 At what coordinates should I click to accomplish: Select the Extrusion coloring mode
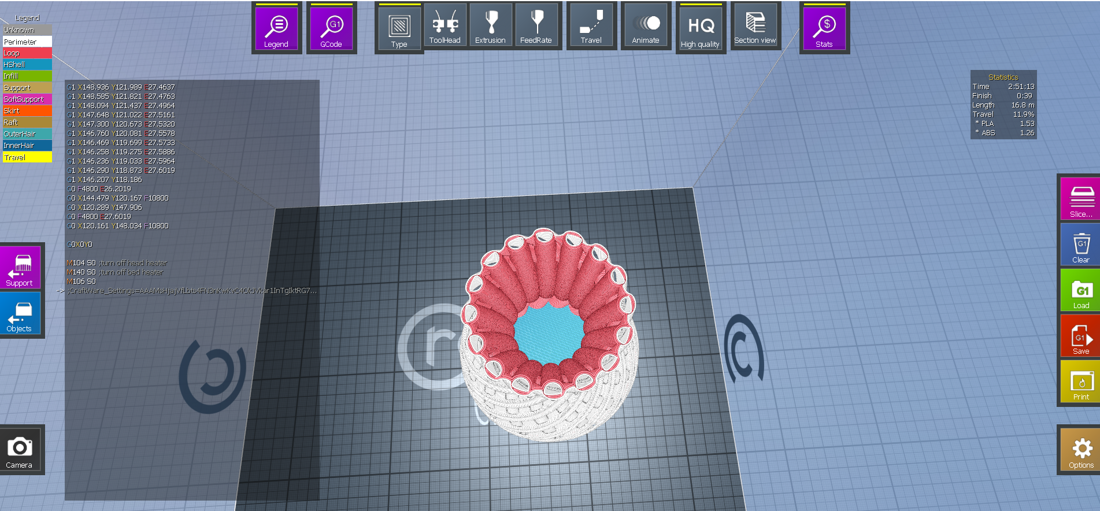tap(491, 25)
